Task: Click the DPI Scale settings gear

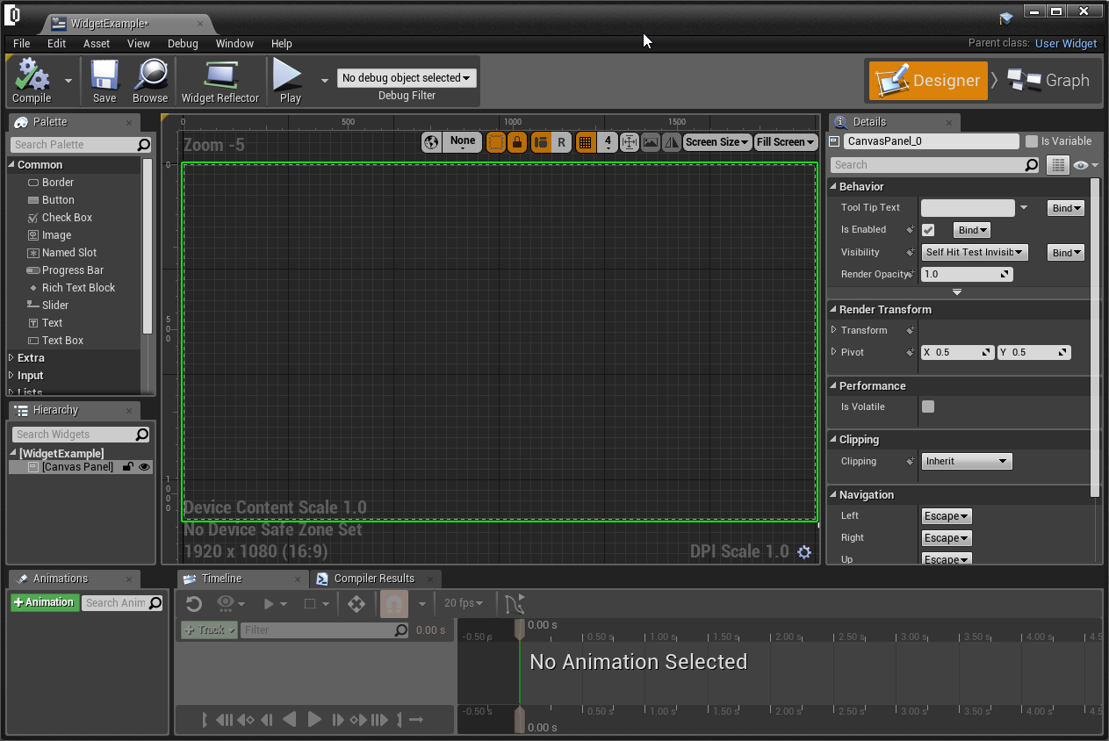Action: pyautogui.click(x=804, y=552)
